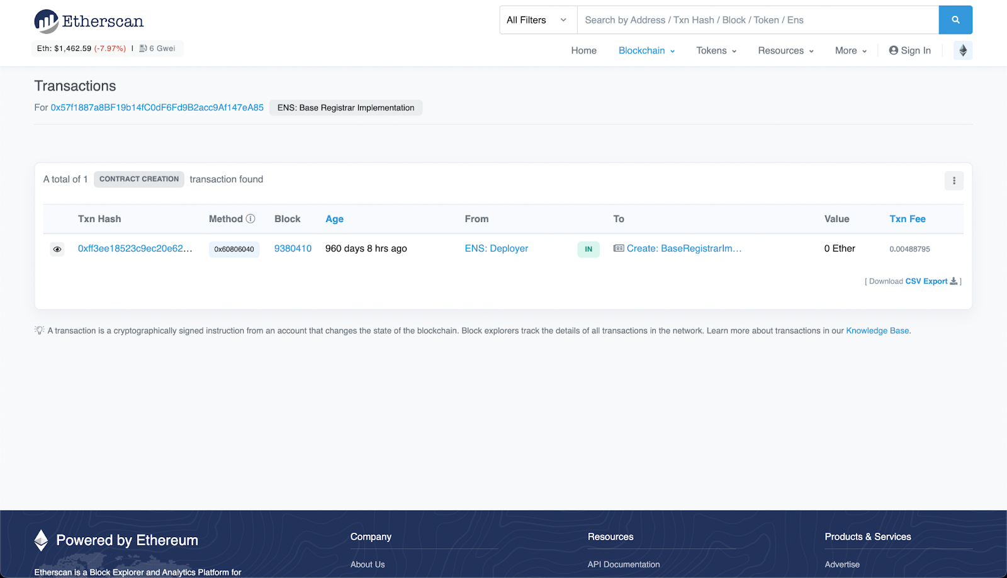Click the Value column header
The image size is (1007, 578).
pos(836,219)
